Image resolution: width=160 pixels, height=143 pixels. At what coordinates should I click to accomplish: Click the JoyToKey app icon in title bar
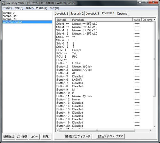(4, 3)
